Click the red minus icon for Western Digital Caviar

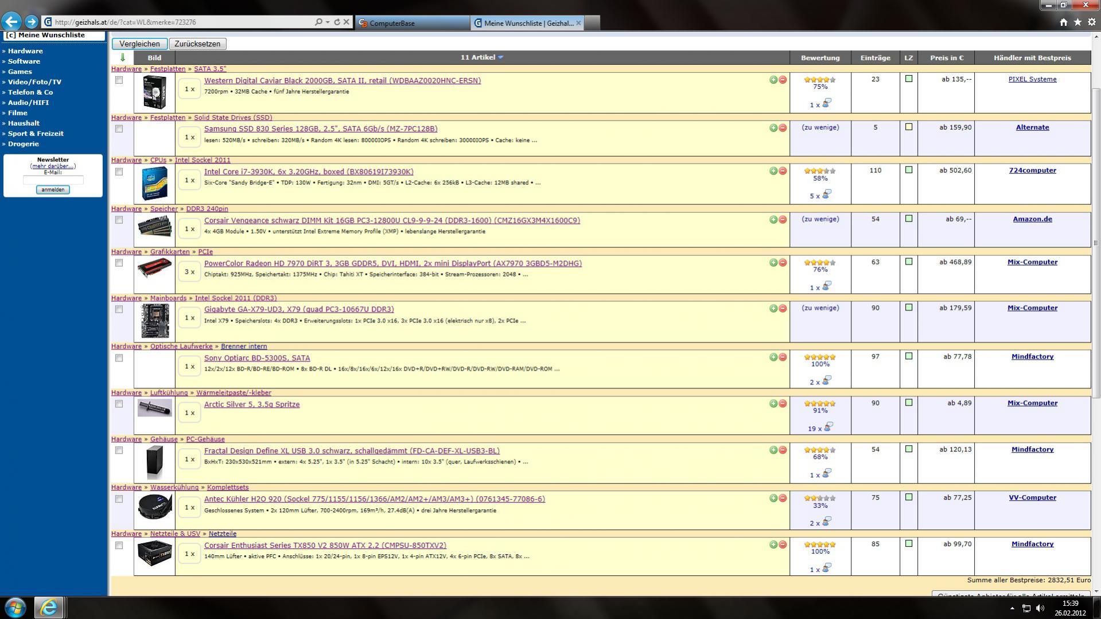click(783, 80)
